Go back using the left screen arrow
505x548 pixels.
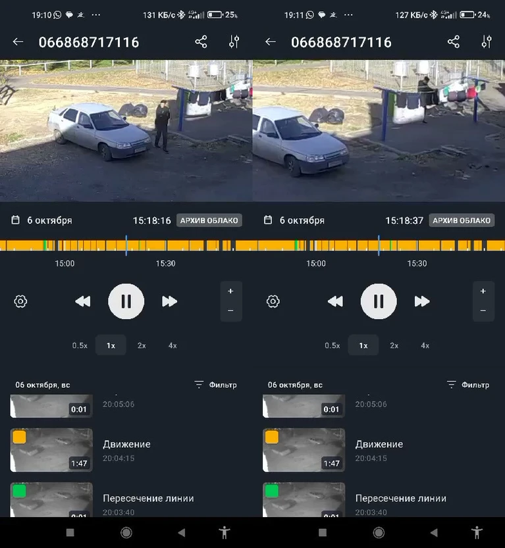(18, 42)
